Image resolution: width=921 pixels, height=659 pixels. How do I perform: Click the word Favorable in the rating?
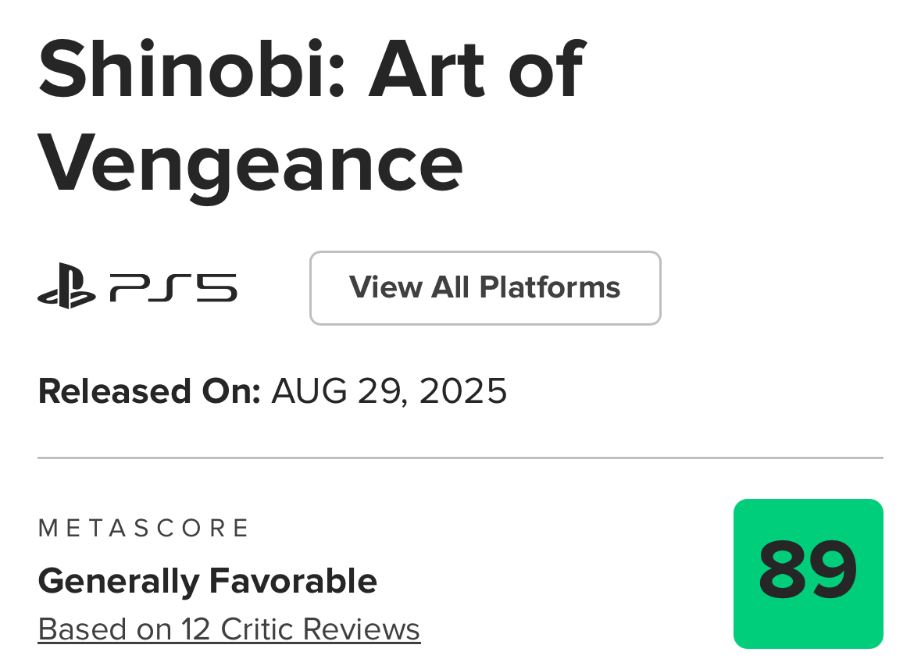tap(293, 581)
